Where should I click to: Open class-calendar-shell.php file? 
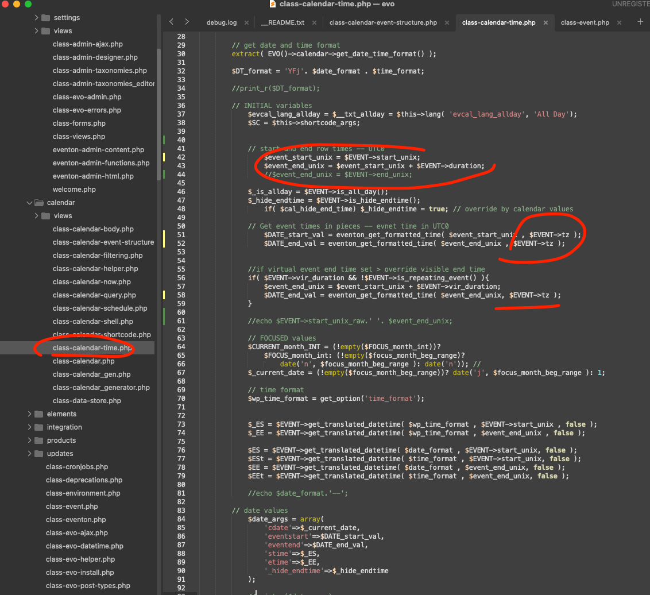pyautogui.click(x=93, y=322)
